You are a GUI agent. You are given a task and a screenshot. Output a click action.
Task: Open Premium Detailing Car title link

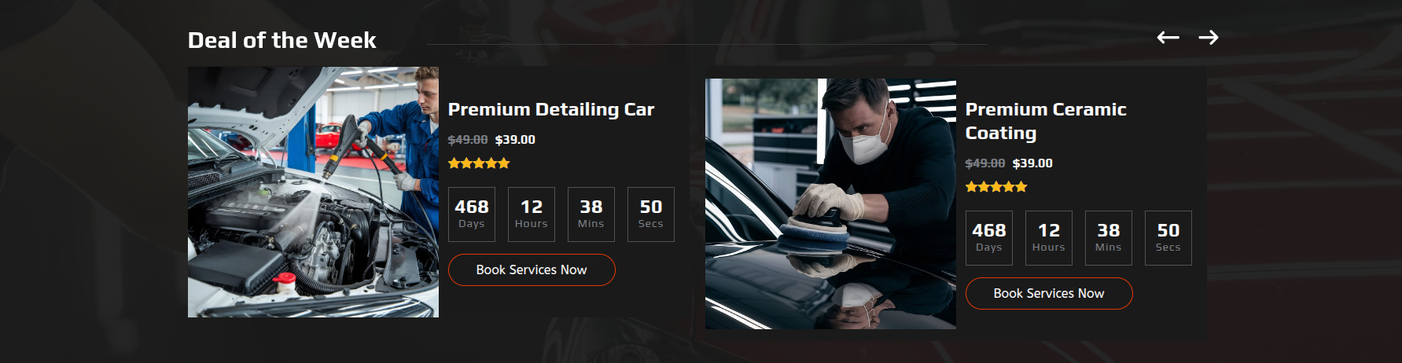(x=551, y=109)
